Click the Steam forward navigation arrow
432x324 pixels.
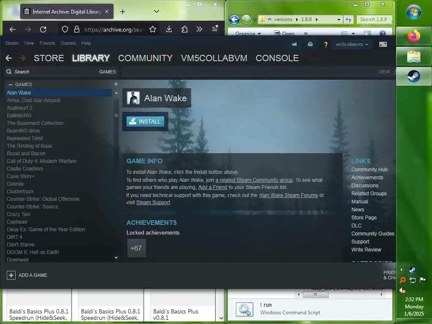[23, 58]
